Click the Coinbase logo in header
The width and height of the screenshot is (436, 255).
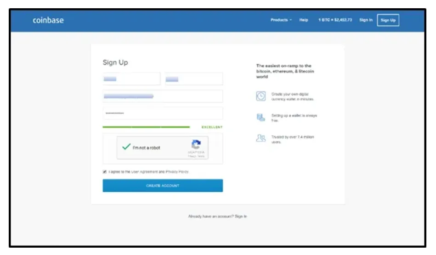(48, 20)
